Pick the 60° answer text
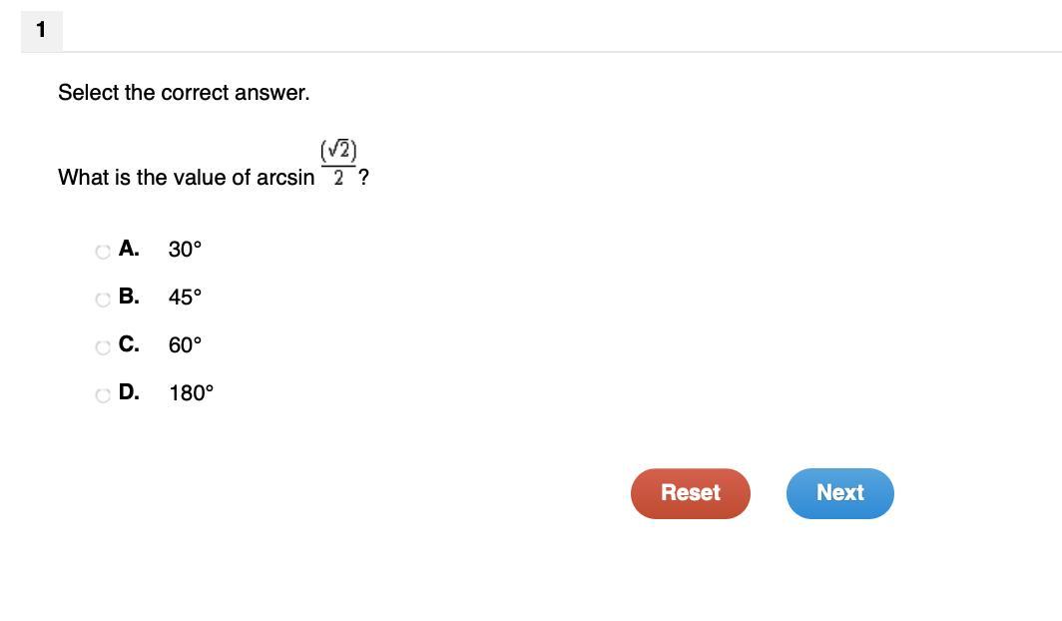This screenshot has width=1062, height=621. pyautogui.click(x=185, y=345)
